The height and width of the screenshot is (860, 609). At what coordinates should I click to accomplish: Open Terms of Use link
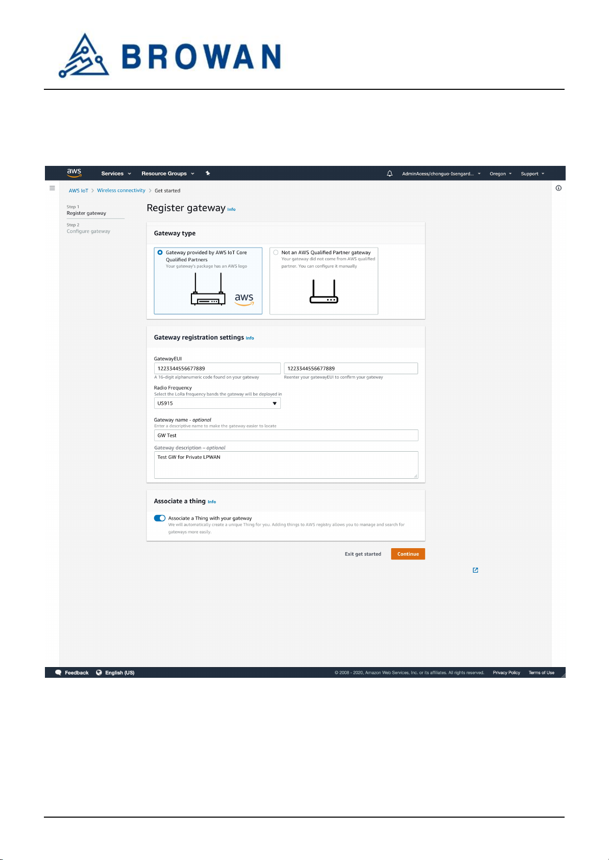pyautogui.click(x=542, y=673)
